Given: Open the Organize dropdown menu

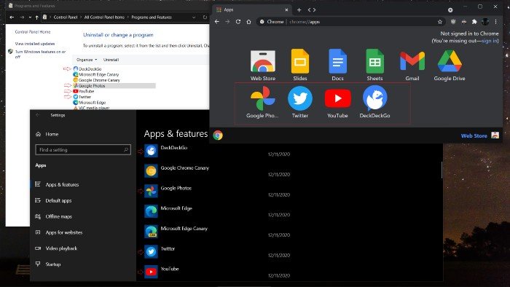Looking at the screenshot, I should pos(87,60).
